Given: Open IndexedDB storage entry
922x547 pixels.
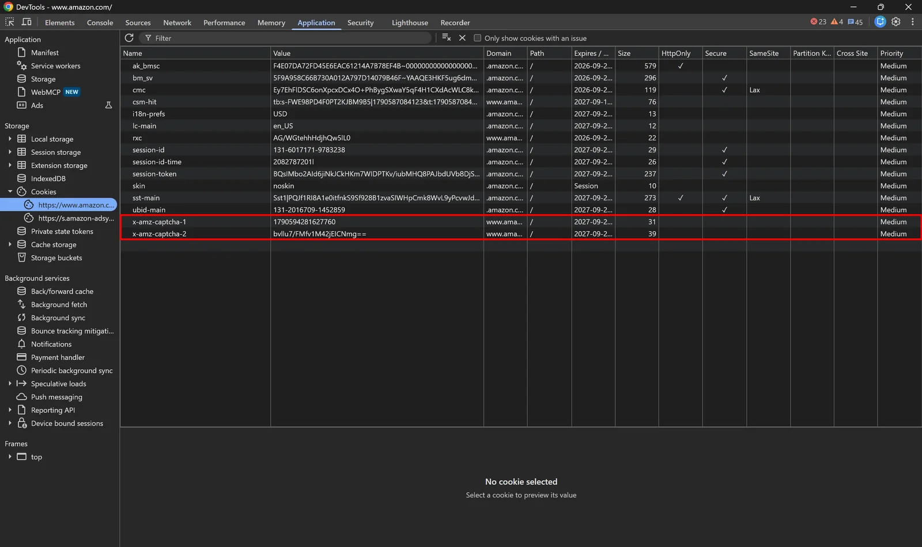Looking at the screenshot, I should pyautogui.click(x=48, y=178).
